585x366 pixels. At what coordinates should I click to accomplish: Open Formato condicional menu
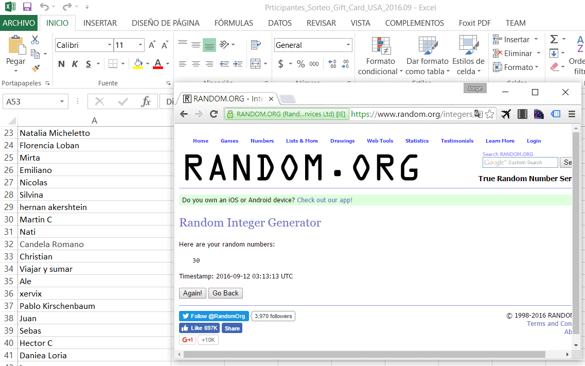pyautogui.click(x=381, y=55)
